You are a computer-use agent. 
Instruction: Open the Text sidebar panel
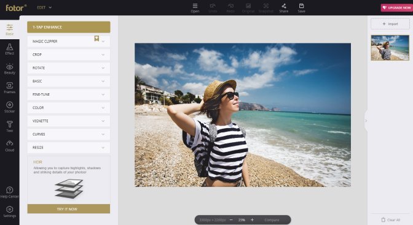tap(9, 127)
